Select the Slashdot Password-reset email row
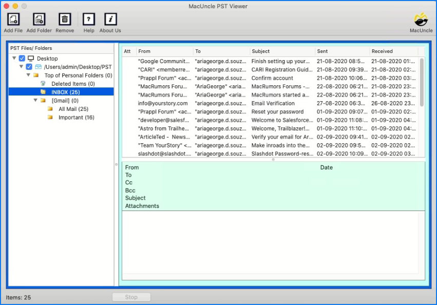437x305 pixels. click(281, 154)
